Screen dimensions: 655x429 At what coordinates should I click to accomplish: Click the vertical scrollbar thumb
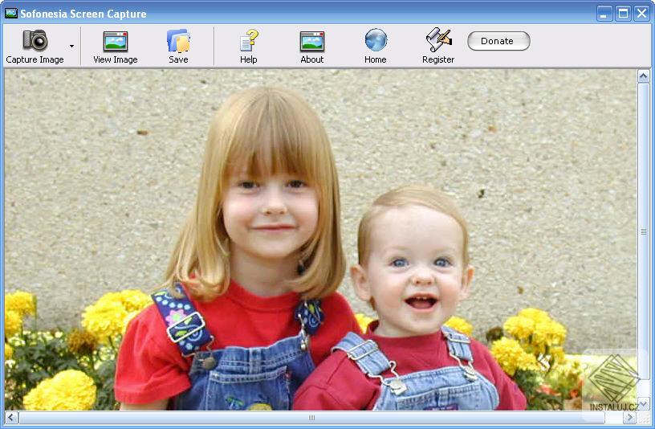click(x=643, y=231)
